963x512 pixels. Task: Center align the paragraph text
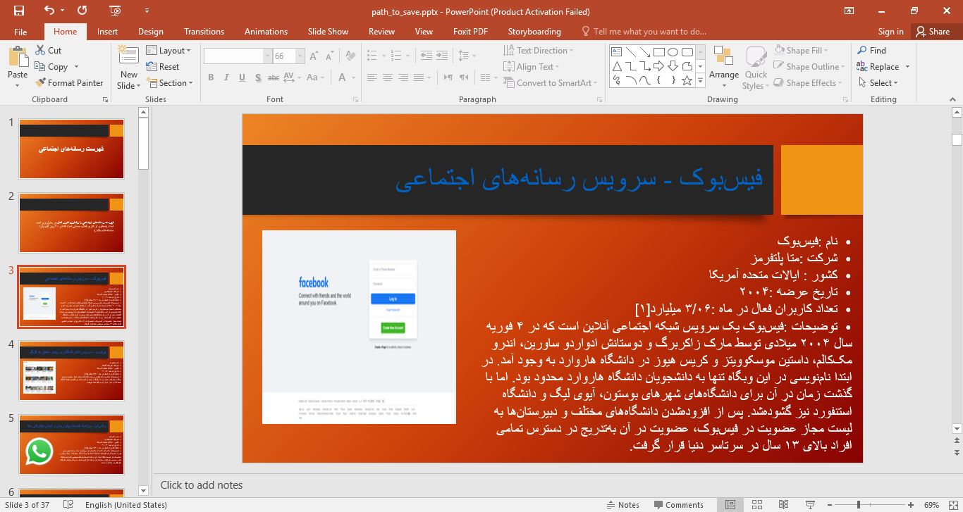coord(388,77)
